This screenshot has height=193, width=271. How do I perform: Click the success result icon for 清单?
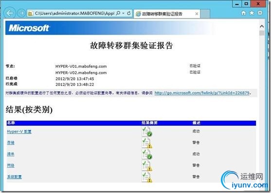point(147,154)
